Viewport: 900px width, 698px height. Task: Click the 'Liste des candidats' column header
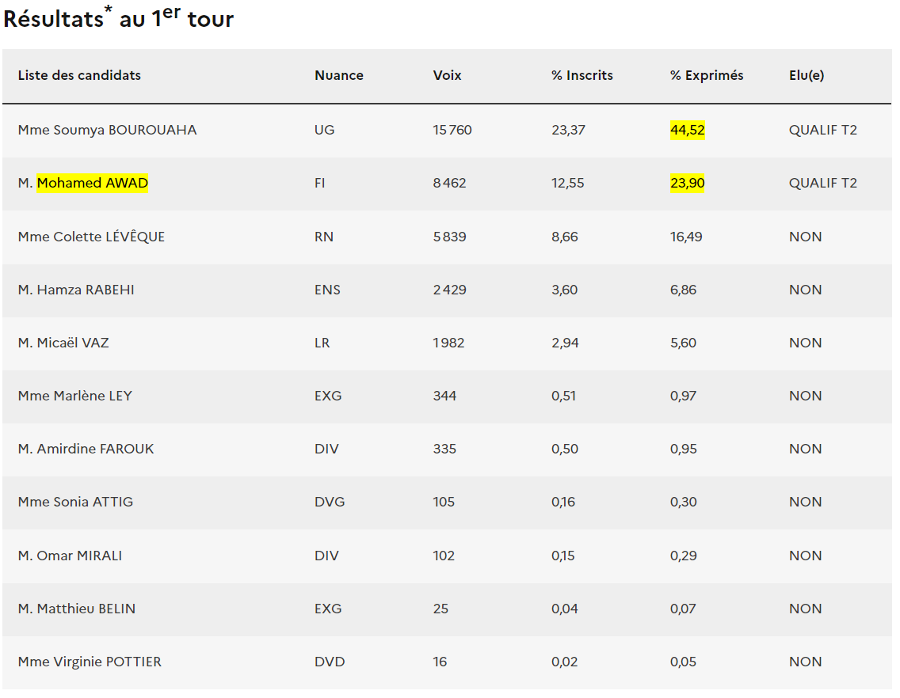pyautogui.click(x=79, y=76)
